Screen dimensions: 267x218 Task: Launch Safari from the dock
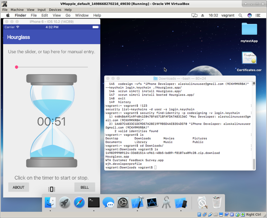(79, 202)
